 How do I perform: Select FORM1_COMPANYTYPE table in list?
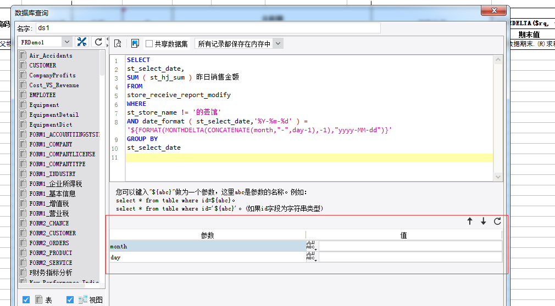point(57,164)
